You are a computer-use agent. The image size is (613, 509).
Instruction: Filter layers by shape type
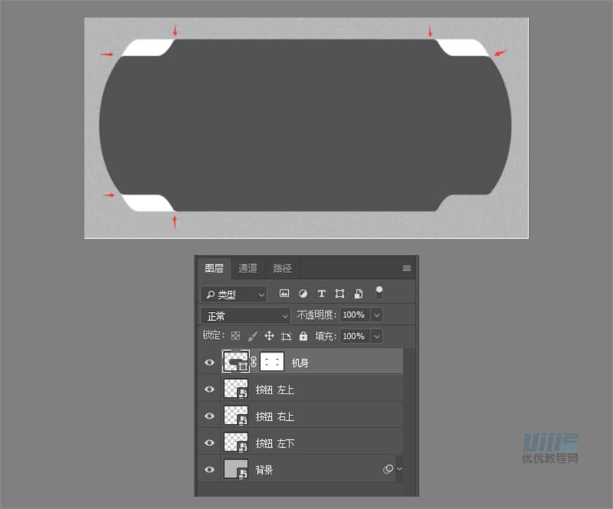click(x=340, y=294)
